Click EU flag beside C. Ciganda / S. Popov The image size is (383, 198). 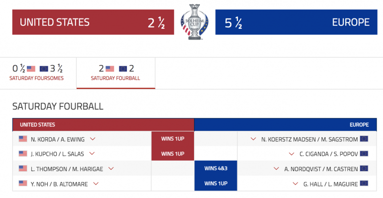coord(364,154)
